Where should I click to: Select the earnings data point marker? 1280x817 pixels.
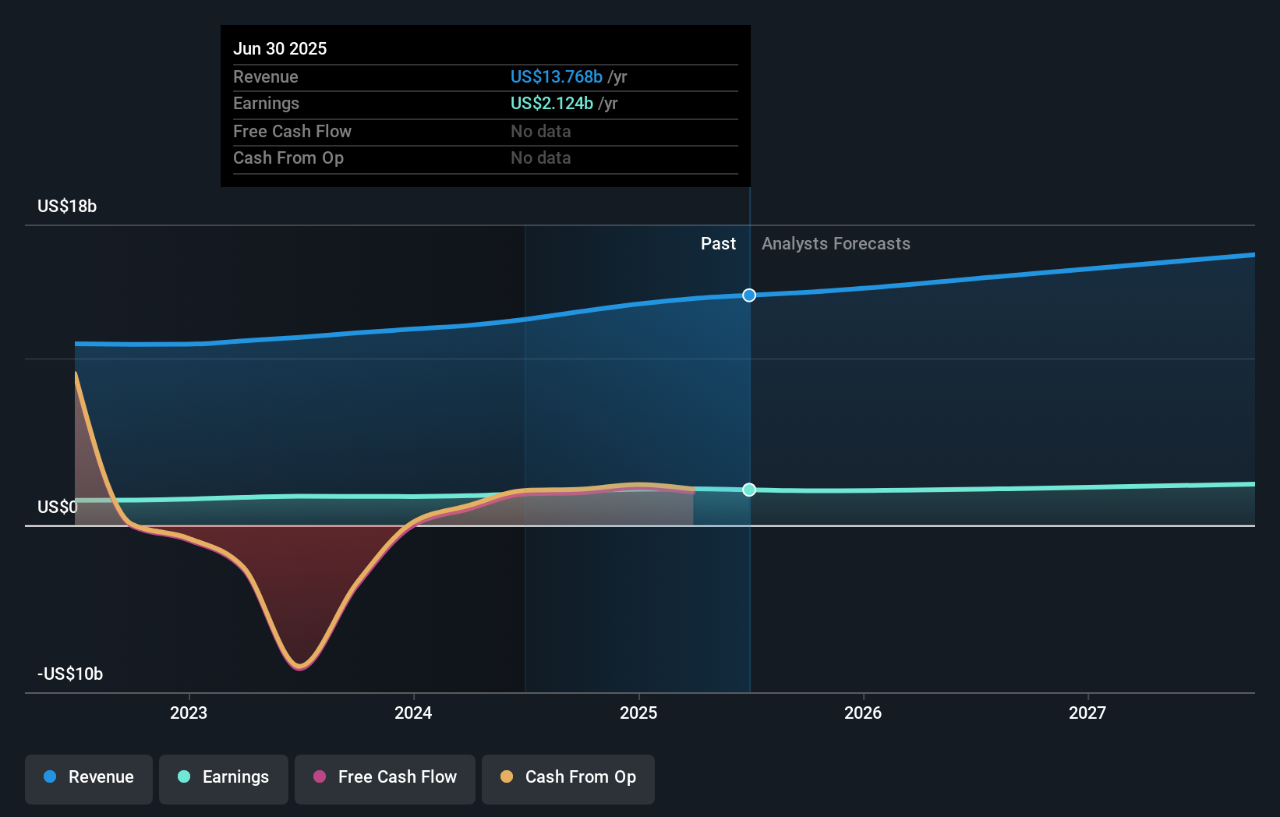(749, 490)
